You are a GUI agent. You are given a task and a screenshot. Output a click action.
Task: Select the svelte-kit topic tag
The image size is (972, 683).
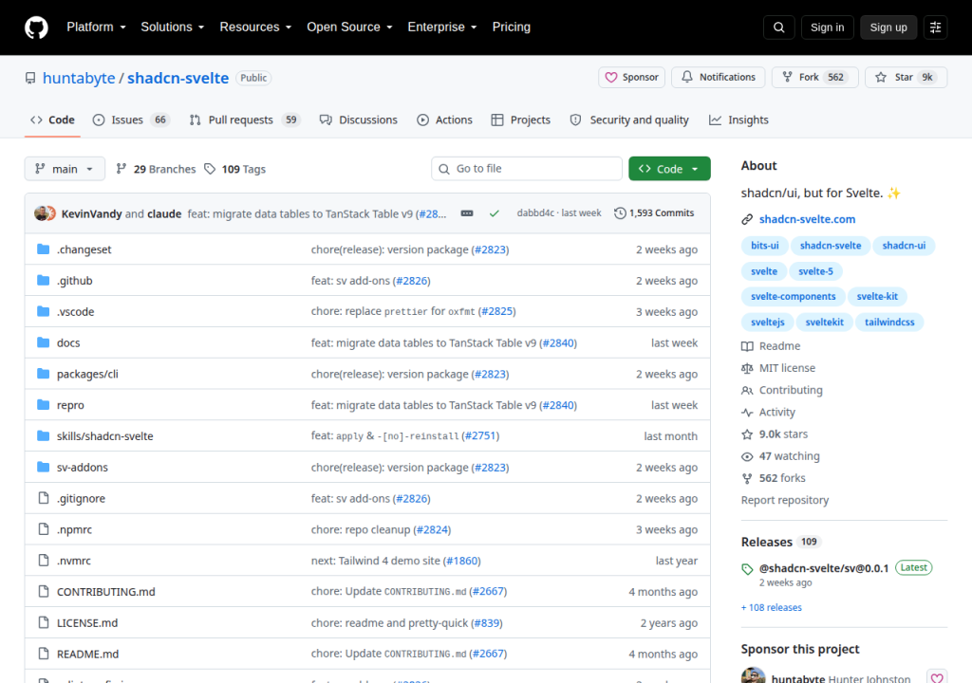[x=877, y=296]
